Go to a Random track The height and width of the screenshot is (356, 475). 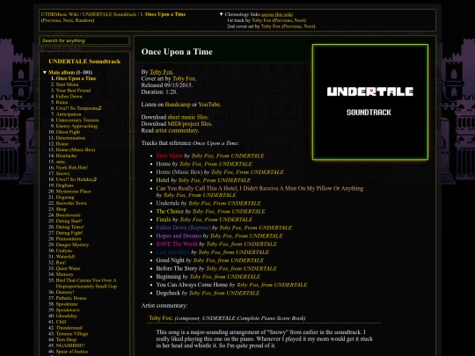click(84, 20)
